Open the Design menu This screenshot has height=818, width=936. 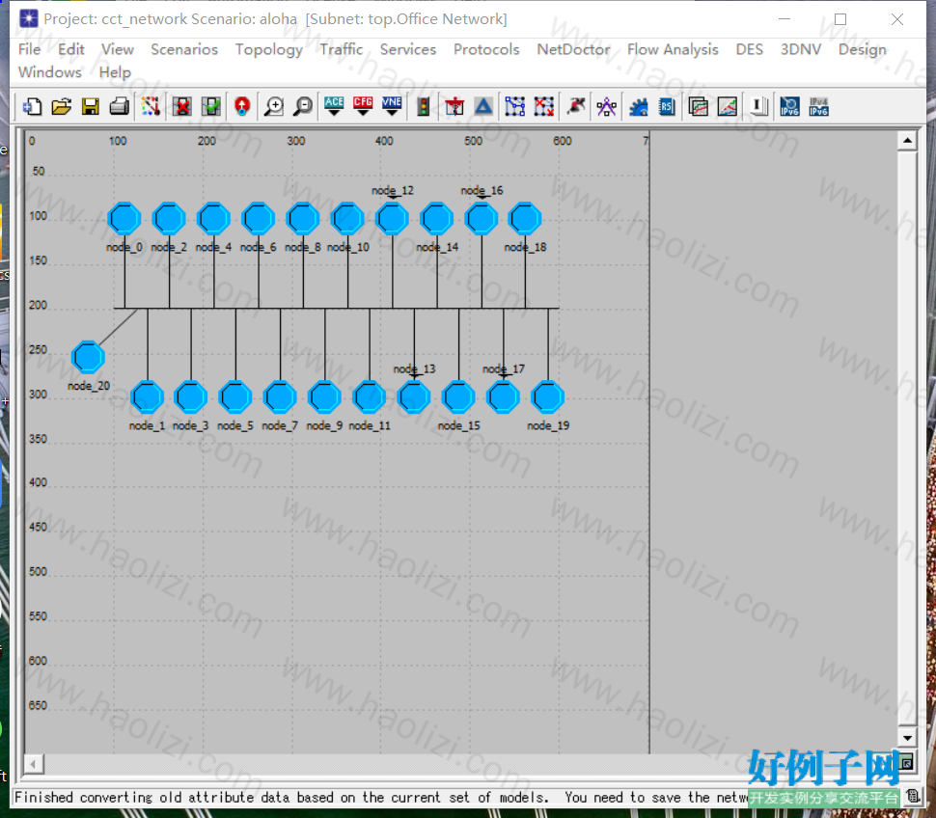[863, 49]
